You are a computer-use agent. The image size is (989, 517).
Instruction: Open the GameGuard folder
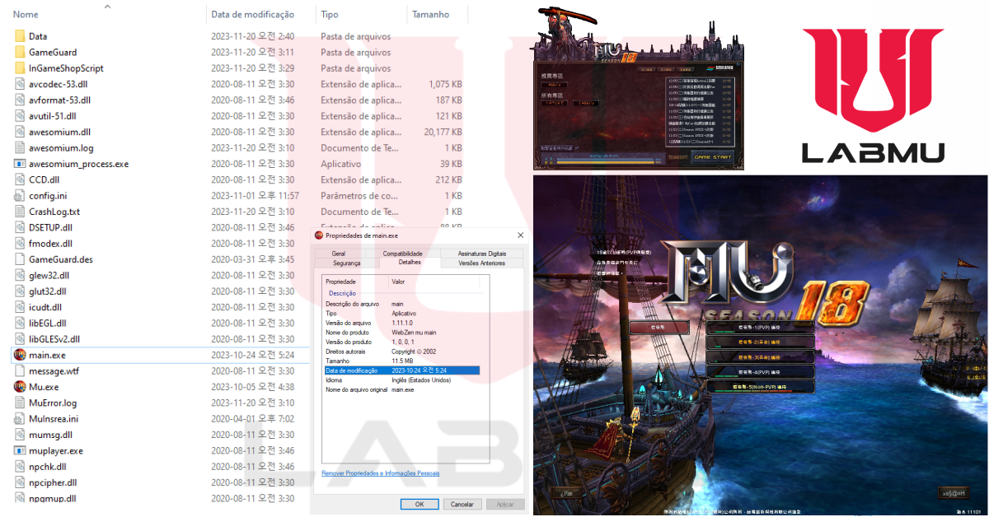pos(21,52)
